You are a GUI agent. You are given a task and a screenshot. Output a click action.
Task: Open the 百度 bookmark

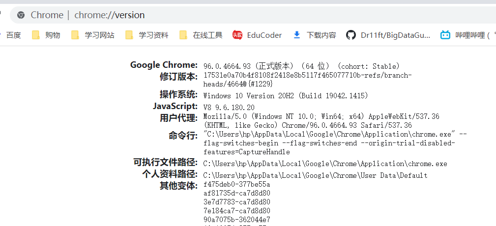(14, 35)
